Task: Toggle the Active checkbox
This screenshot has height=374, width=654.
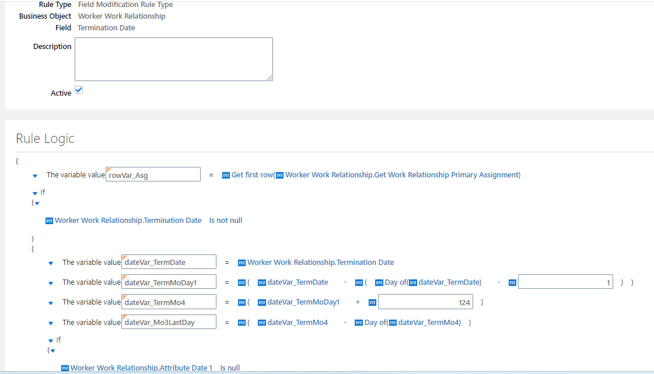Action: point(79,89)
